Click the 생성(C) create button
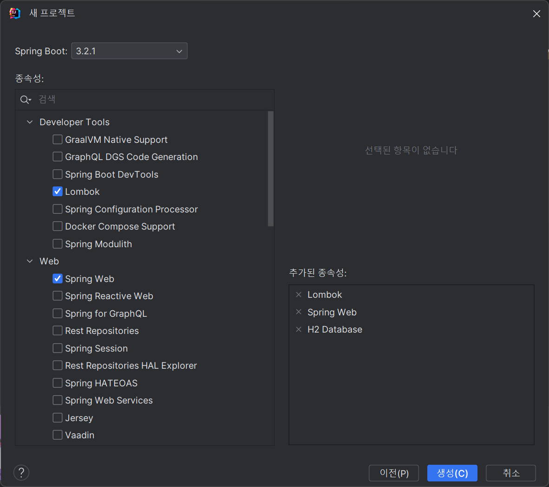 (x=452, y=473)
